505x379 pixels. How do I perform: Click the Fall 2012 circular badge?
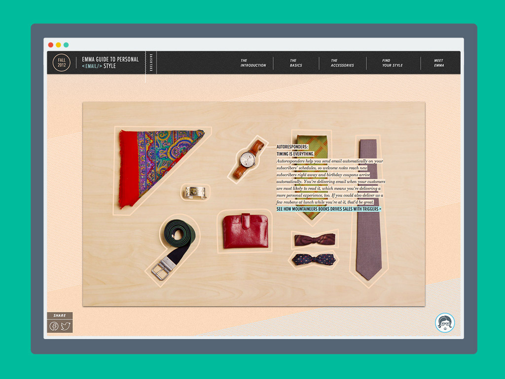coord(62,63)
